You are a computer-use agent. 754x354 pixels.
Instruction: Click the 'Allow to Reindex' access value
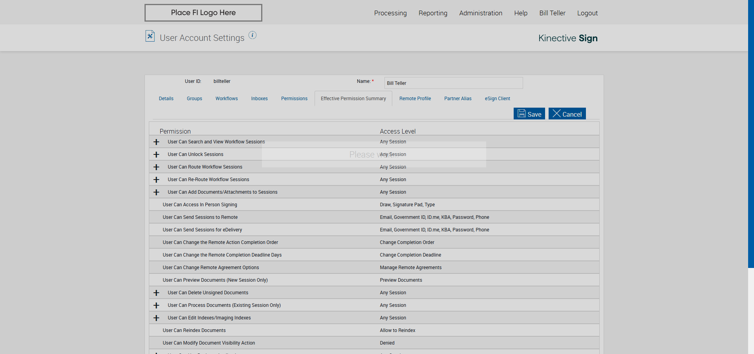pos(397,330)
